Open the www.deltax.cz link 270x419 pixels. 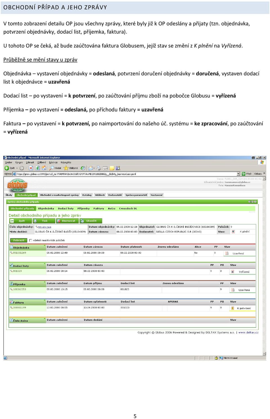[248, 332]
